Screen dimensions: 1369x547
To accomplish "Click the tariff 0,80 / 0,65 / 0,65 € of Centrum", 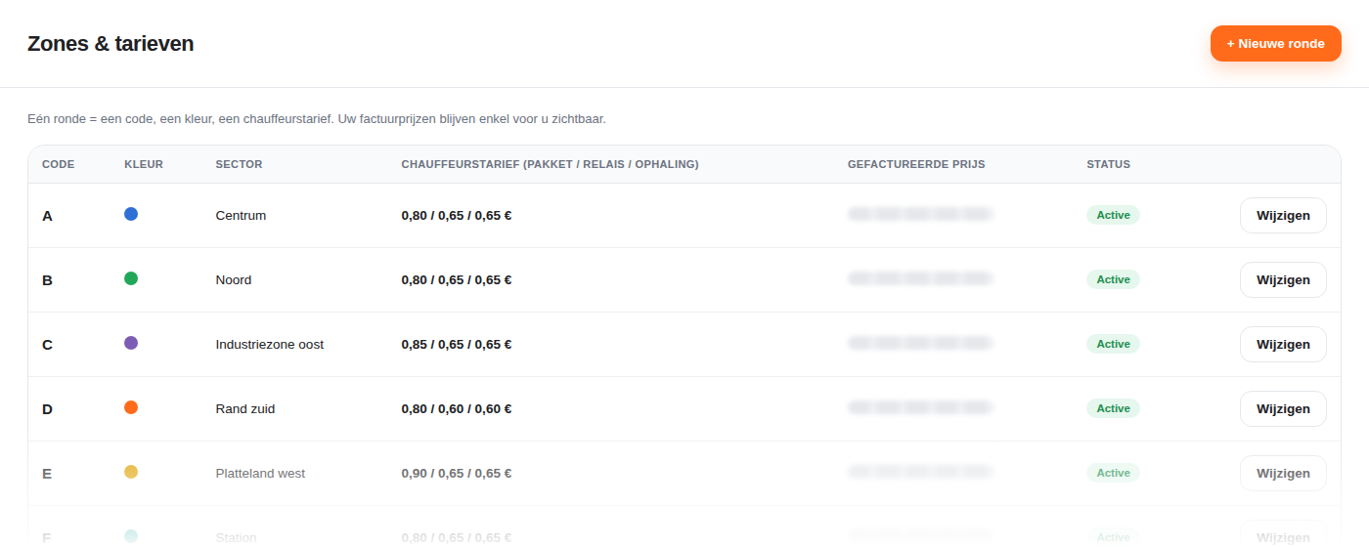I will click(x=457, y=215).
